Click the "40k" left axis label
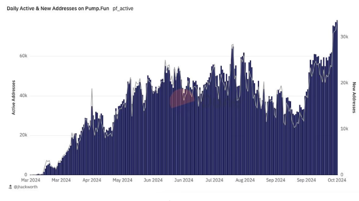 (x=24, y=96)
